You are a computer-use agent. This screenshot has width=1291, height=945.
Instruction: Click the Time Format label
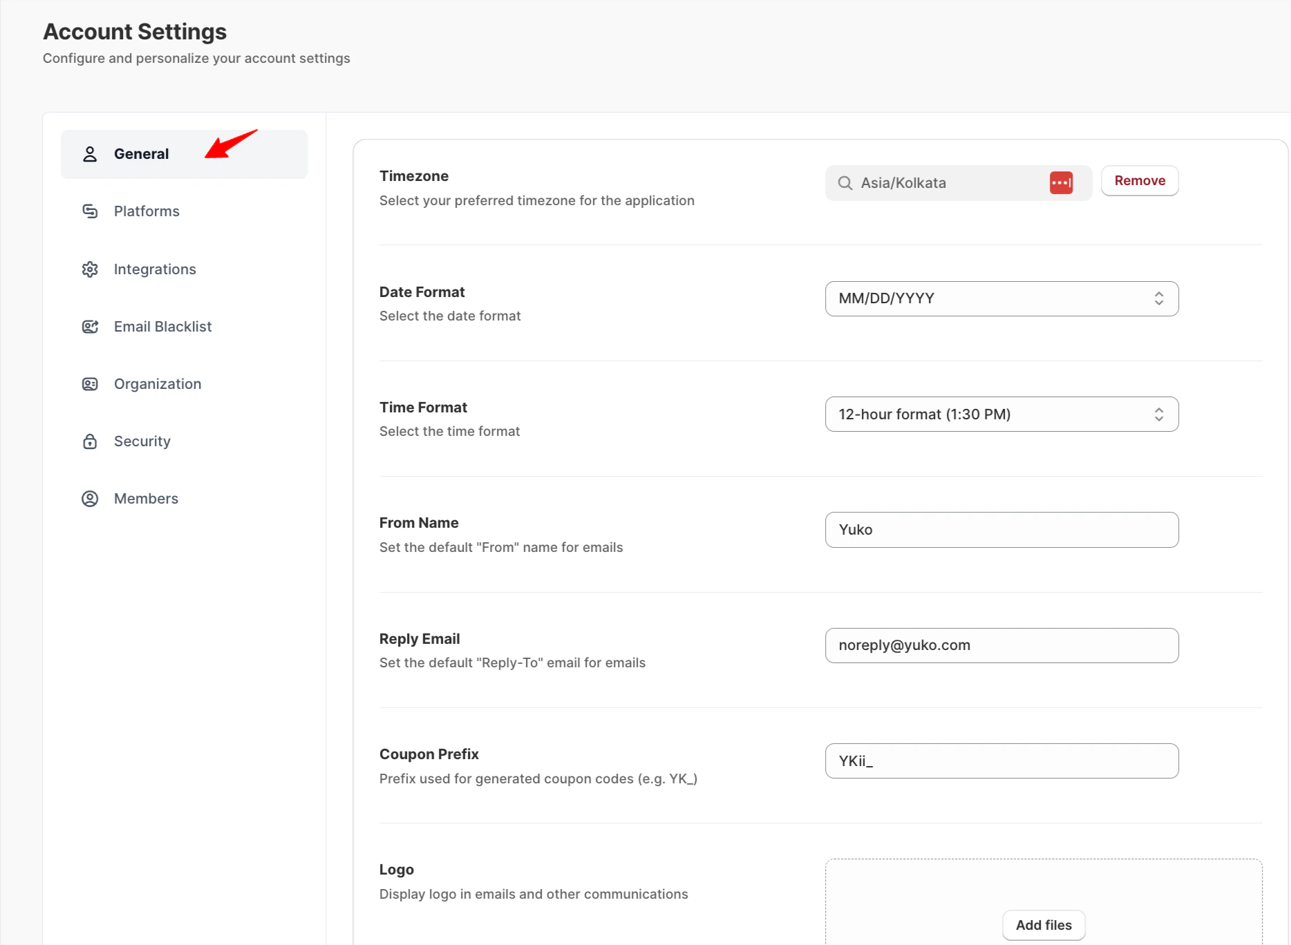tap(423, 408)
